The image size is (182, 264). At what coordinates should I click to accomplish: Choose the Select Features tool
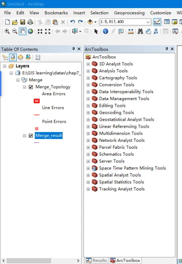75,31
